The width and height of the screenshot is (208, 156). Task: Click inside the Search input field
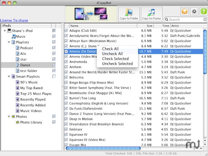click(186, 20)
